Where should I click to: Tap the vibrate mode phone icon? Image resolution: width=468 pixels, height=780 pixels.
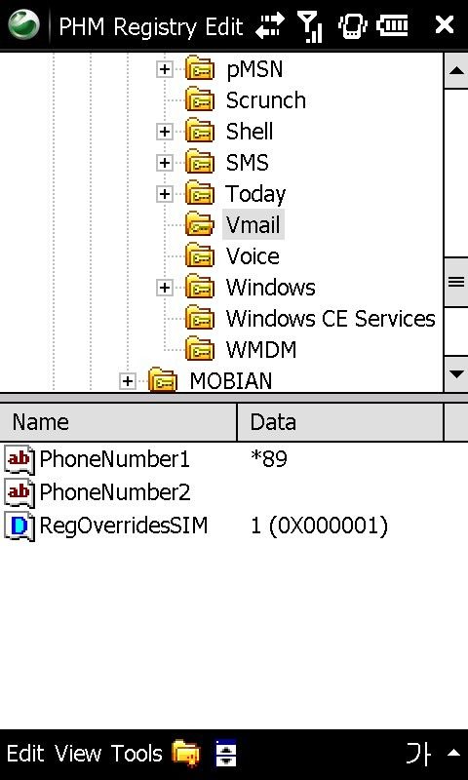[352, 25]
